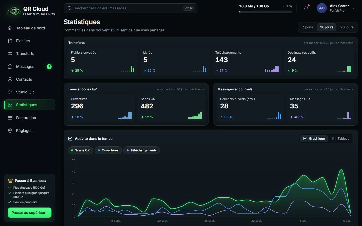Image resolution: width=362 pixels, height=226 pixels.
Task: Click the unread messages badge showing 3
Action: [x=49, y=67]
